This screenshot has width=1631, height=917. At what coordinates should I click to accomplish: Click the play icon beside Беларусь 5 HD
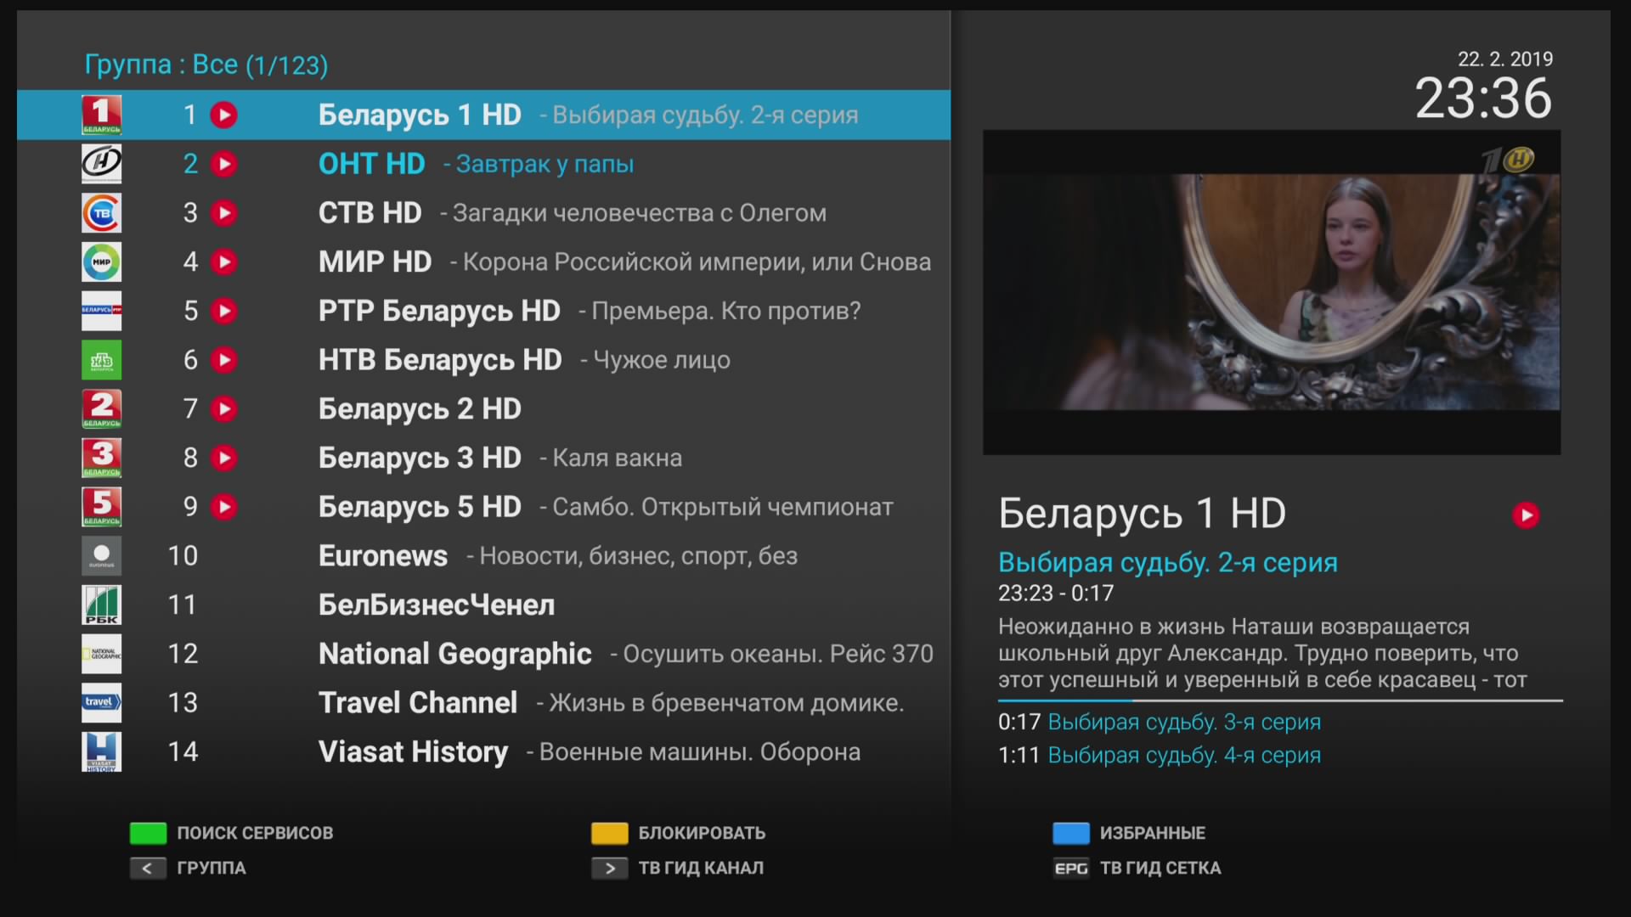pyautogui.click(x=224, y=507)
